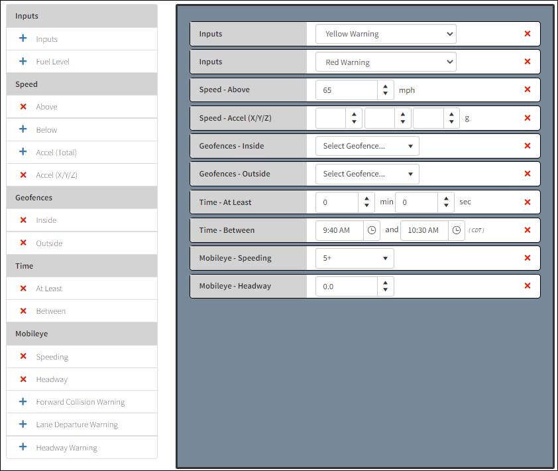558x471 pixels.
Task: Click the Mobileye Headway 0.0 value field
Action: [347, 286]
